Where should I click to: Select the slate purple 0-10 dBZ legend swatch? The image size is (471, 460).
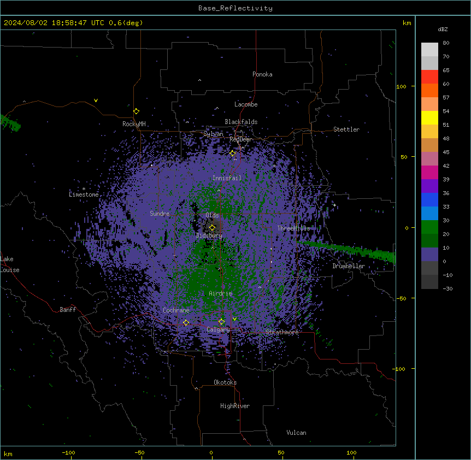click(429, 255)
